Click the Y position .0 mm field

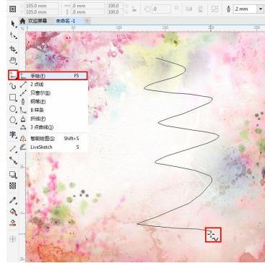pyautogui.click(x=88, y=12)
